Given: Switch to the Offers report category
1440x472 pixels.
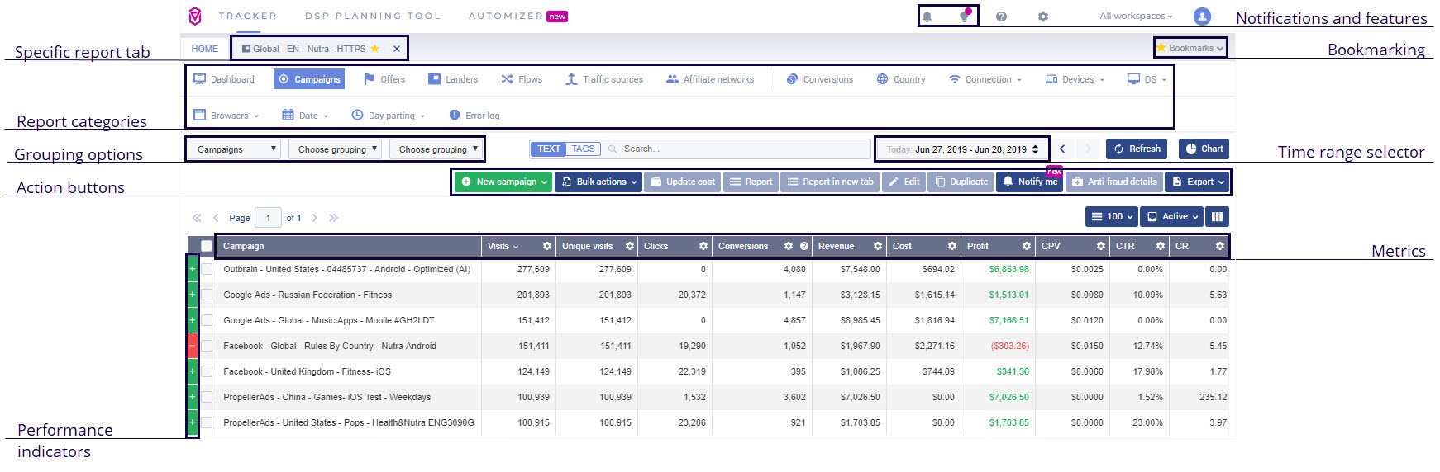Looking at the screenshot, I should click(x=384, y=79).
